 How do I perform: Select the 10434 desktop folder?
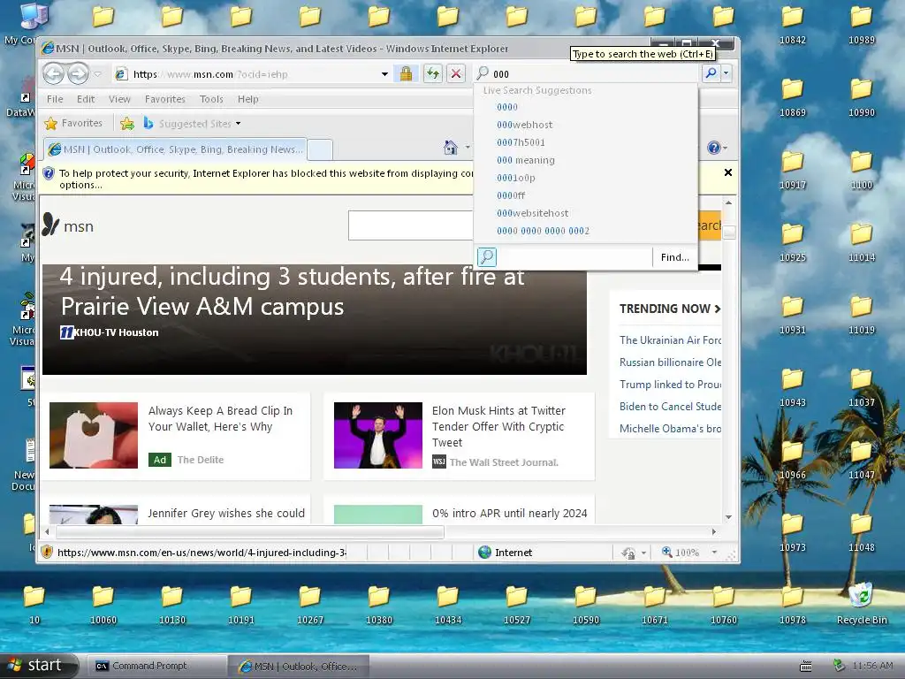click(448, 605)
